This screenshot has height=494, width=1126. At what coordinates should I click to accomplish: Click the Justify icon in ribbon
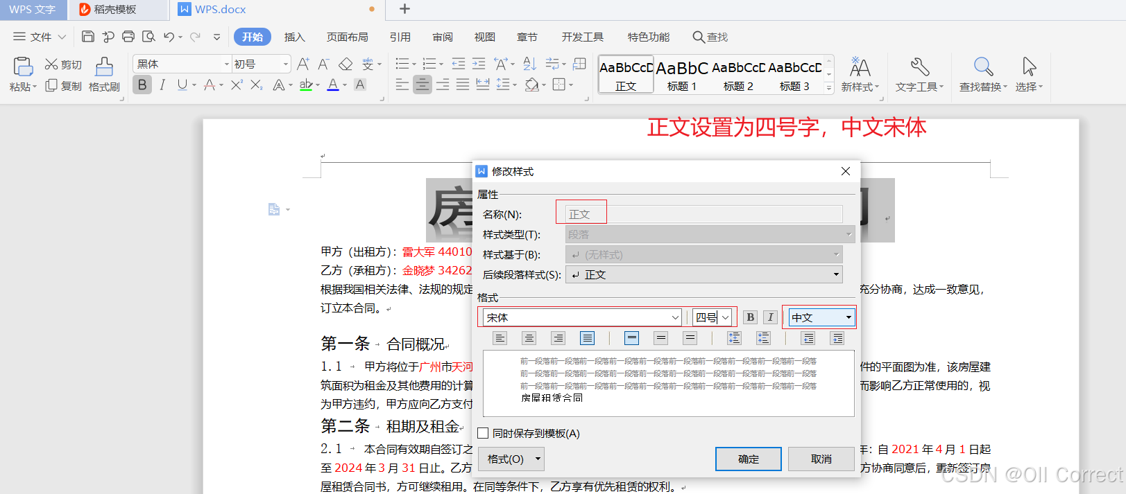coord(463,85)
